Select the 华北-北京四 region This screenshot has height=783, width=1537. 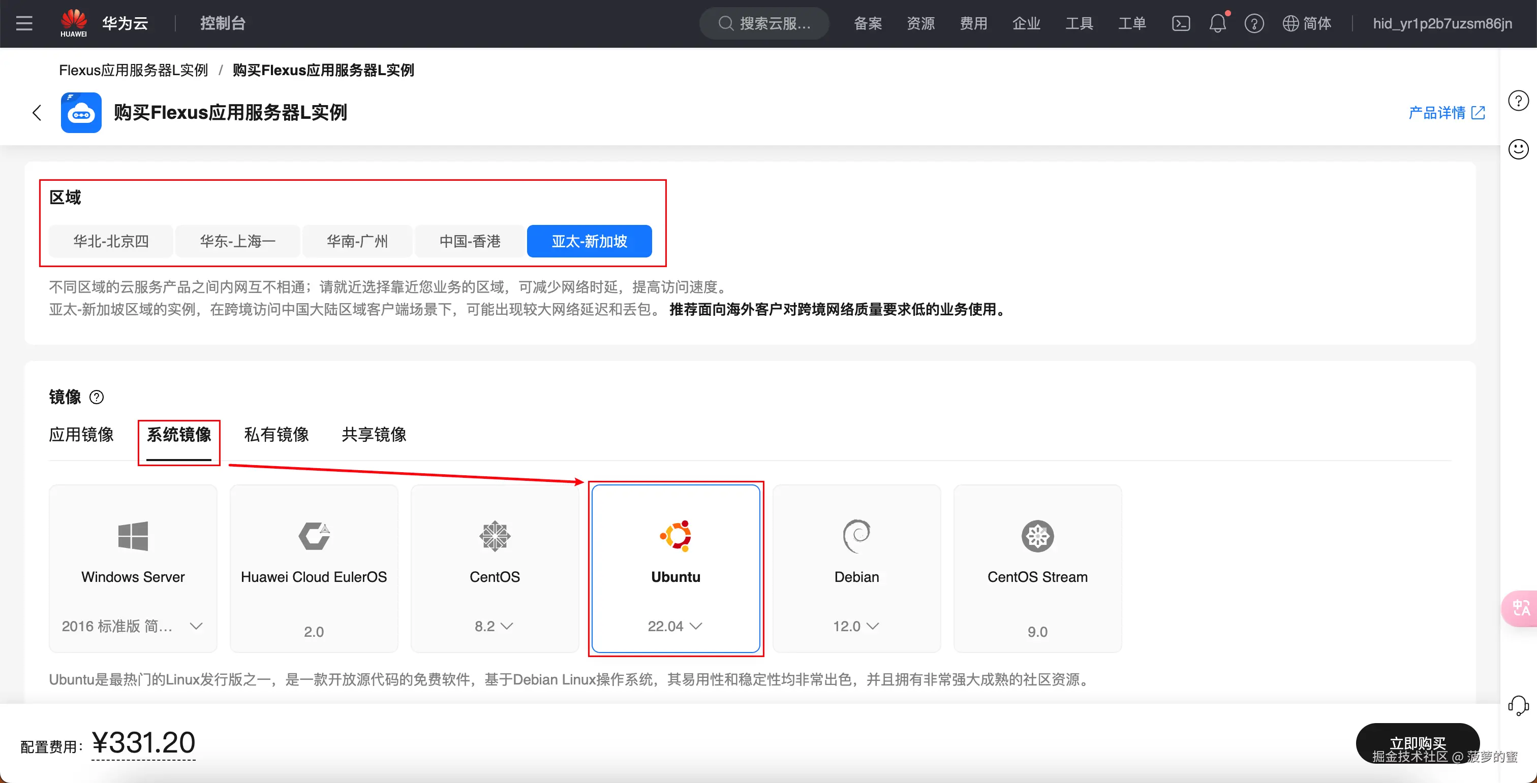coord(110,241)
